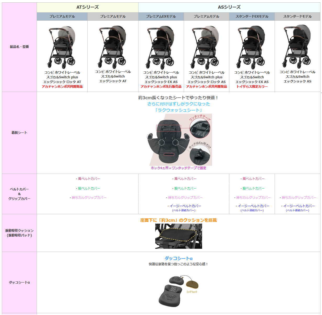Viewport: 322px width, 315px height.
Task: Open stroller image above エッグショック ロッタ AT
Action: [x=62, y=47]
